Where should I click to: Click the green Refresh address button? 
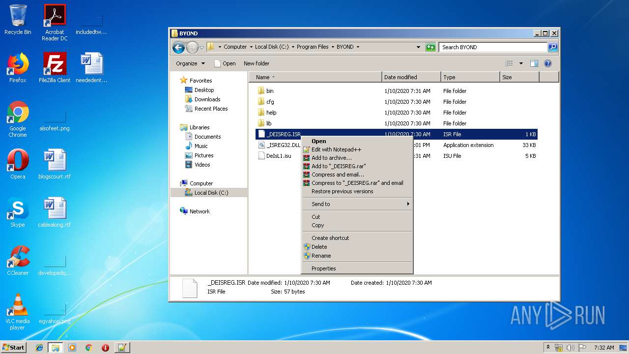tap(430, 47)
